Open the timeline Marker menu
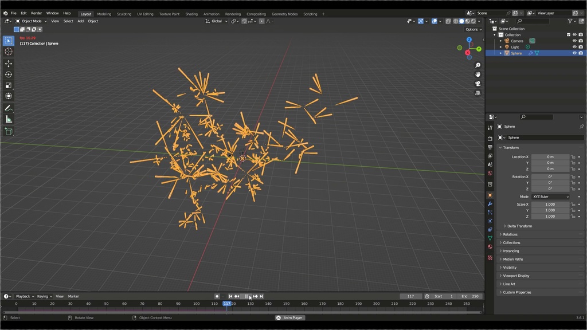The height and width of the screenshot is (330, 587). click(73, 296)
